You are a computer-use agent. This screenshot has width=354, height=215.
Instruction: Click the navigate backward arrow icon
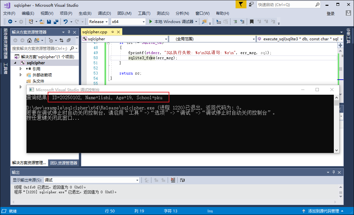point(10,22)
